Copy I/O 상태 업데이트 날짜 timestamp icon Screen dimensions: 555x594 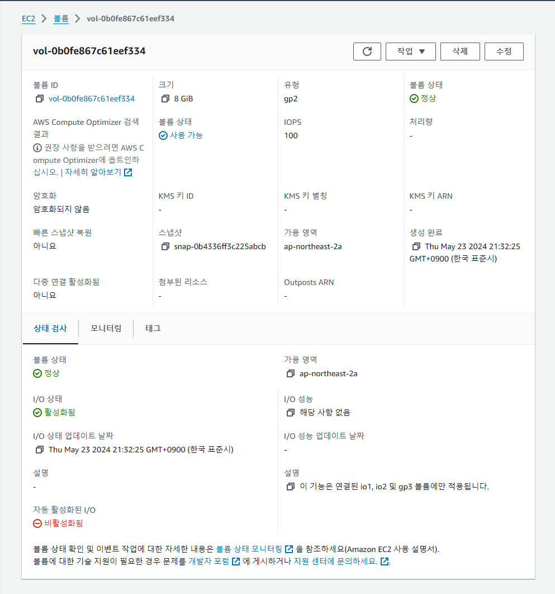point(39,450)
